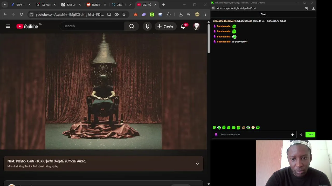Open the purple ghost extension
The height and width of the screenshot is (186, 332).
click(x=144, y=14)
